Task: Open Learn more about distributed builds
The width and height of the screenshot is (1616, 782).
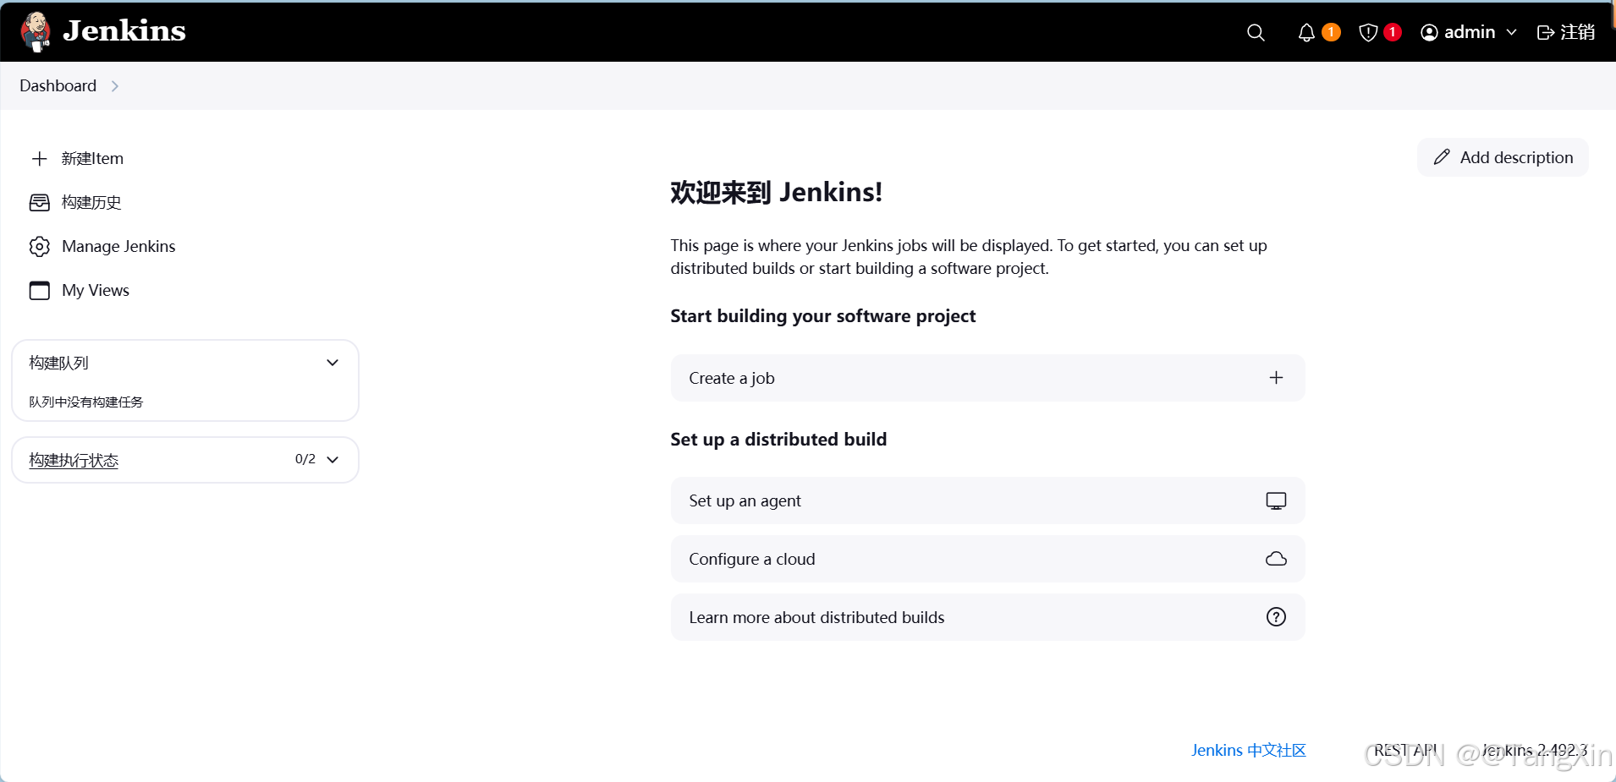Action: tap(987, 617)
